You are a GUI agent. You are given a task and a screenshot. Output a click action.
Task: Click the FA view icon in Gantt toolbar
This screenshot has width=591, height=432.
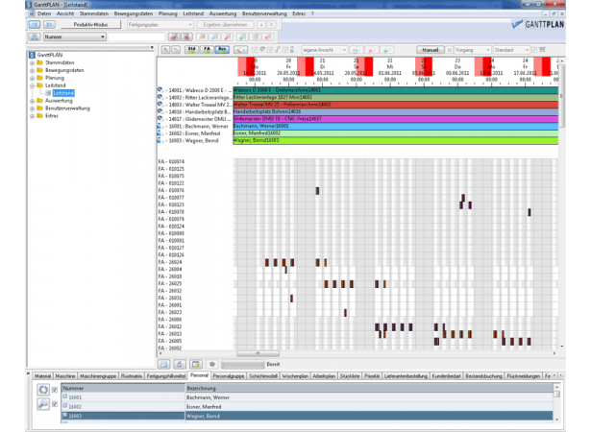(x=207, y=50)
